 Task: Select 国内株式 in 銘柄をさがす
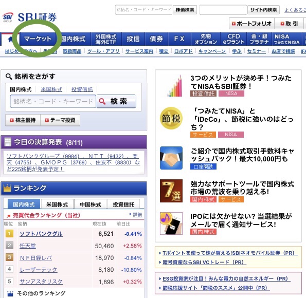(x=21, y=89)
